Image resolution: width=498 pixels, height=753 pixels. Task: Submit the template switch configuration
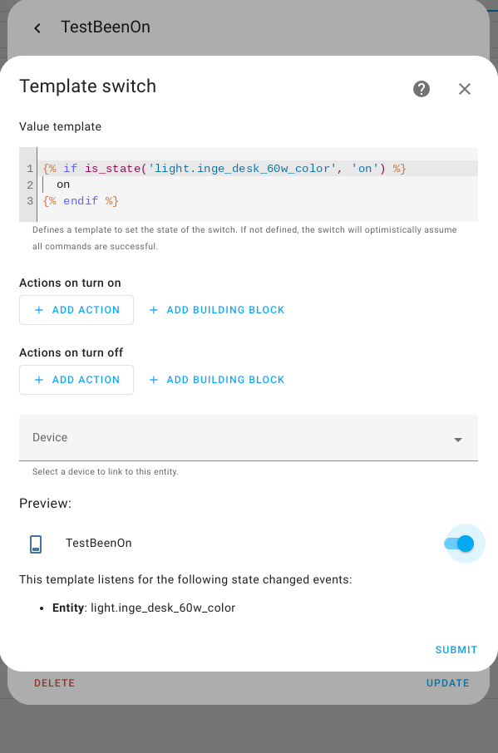click(456, 649)
